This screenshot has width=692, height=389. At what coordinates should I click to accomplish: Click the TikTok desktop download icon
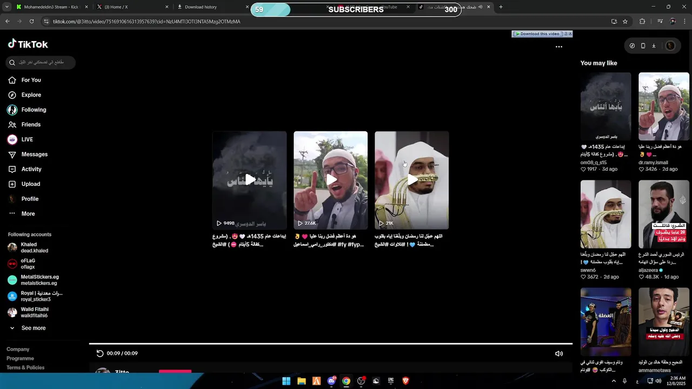(x=654, y=46)
